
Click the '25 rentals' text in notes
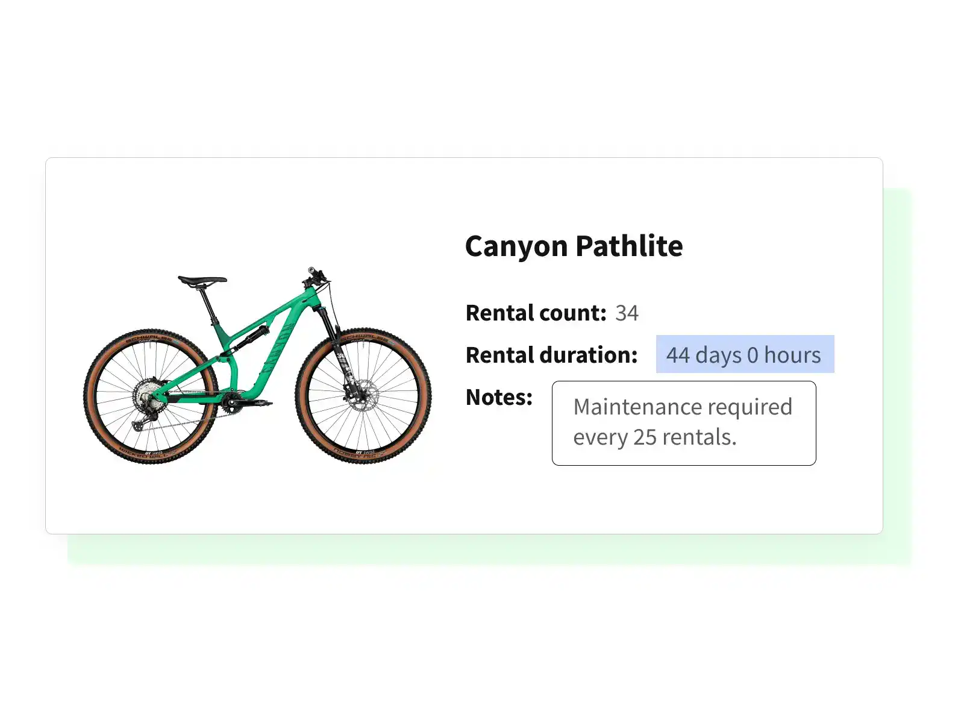[x=684, y=437]
